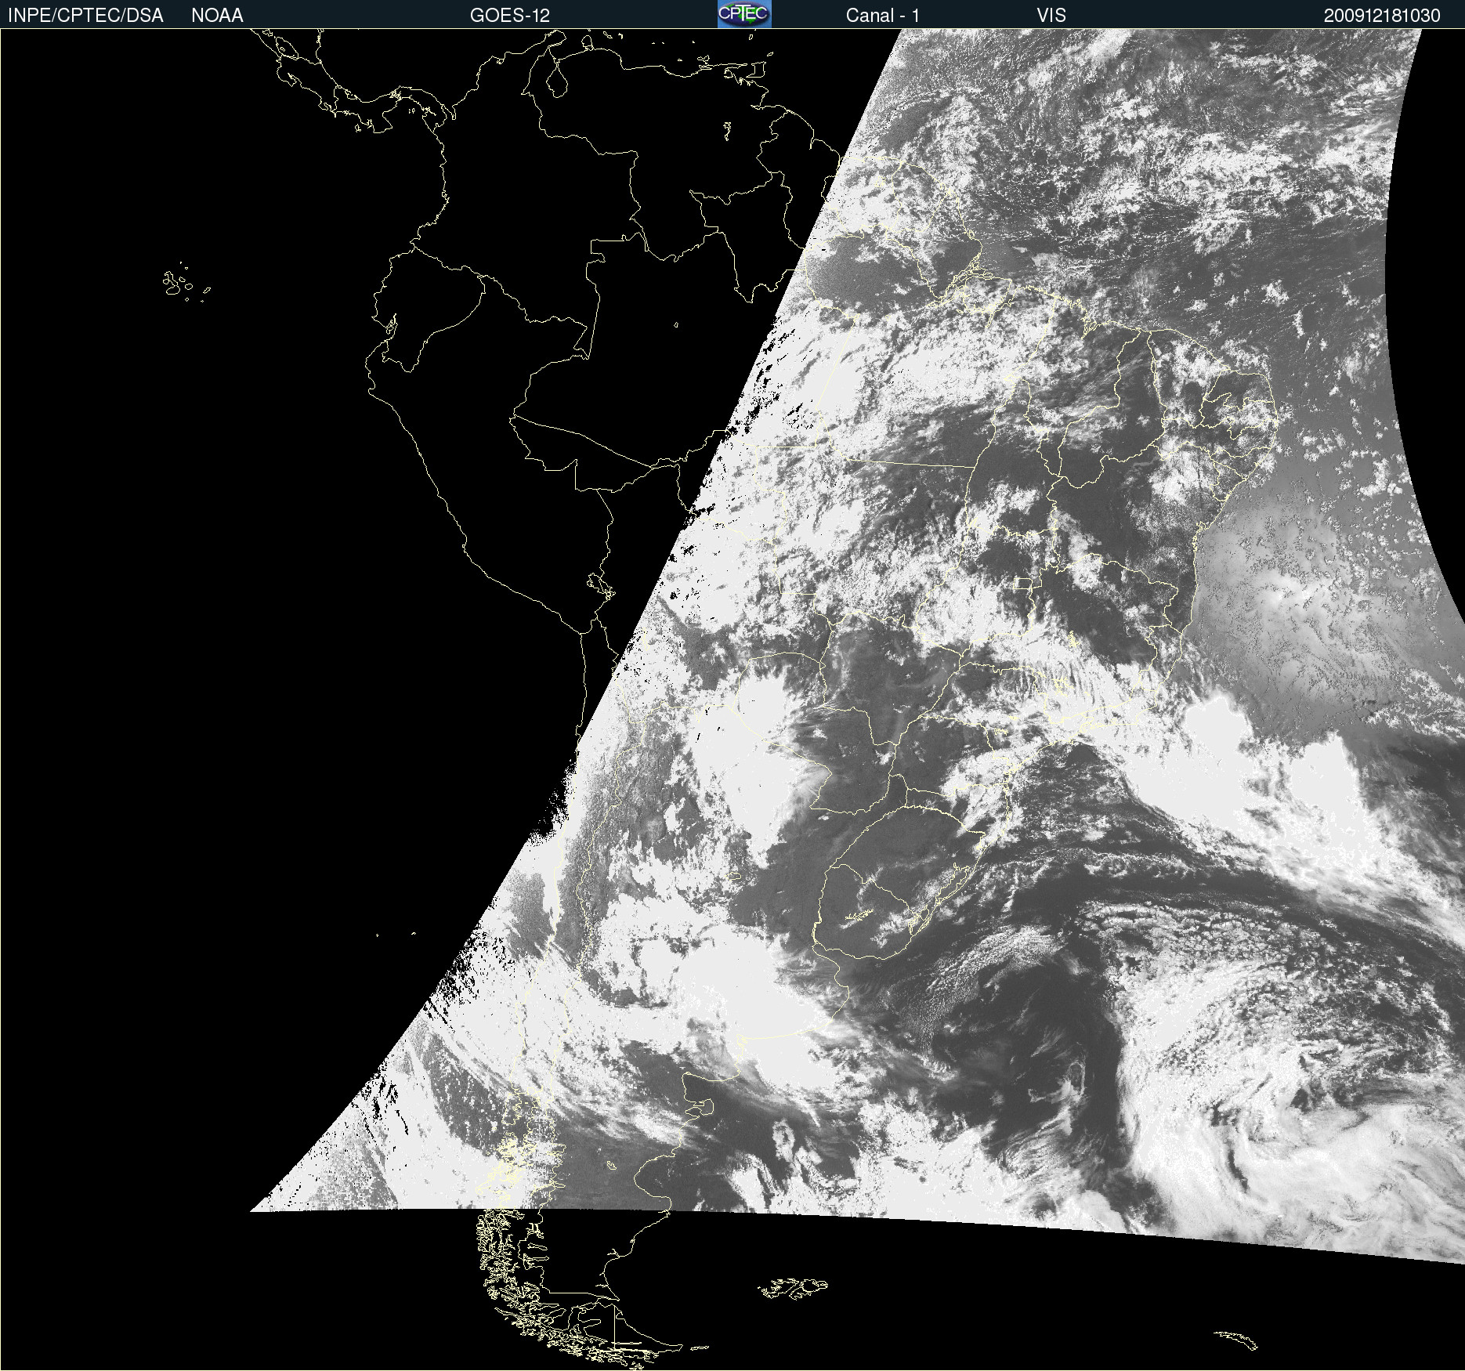This screenshot has height=1371, width=1465.
Task: Click the VIS channel label
Action: coord(1051,16)
